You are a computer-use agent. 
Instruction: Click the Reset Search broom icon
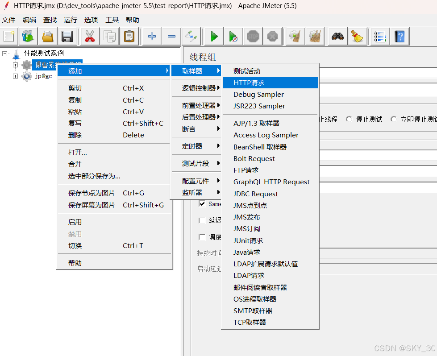(357, 37)
